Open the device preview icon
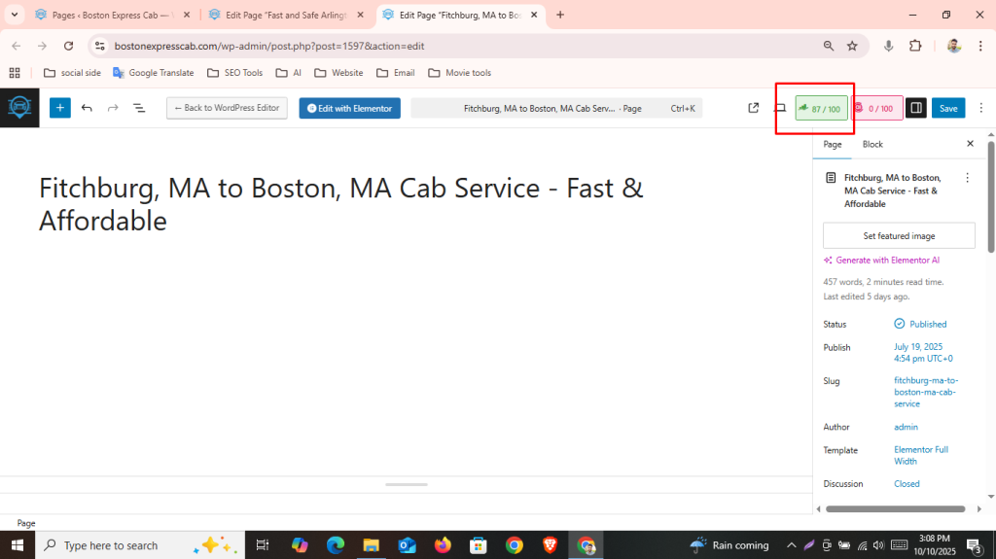996x559 pixels. point(779,108)
